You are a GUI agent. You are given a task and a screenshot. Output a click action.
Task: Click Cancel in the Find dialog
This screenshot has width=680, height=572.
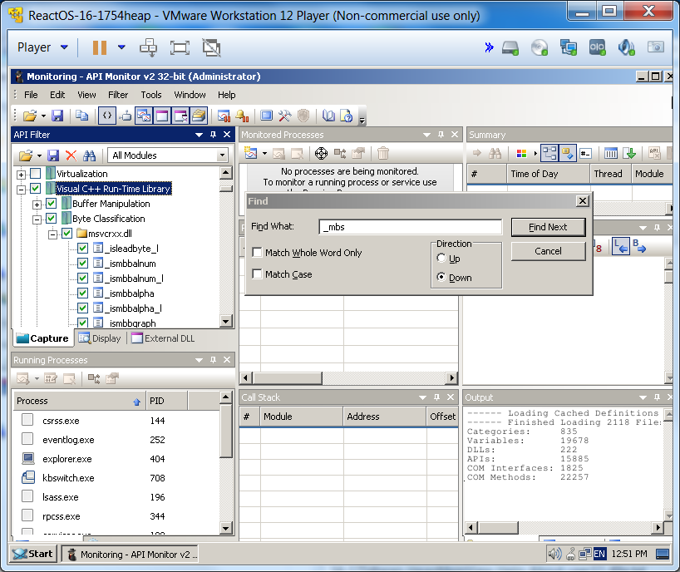pos(548,251)
